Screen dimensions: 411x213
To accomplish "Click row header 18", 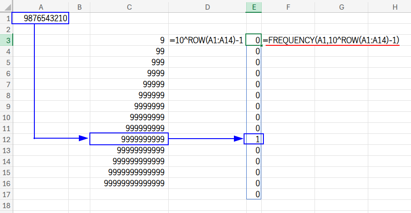I will click(7, 205).
